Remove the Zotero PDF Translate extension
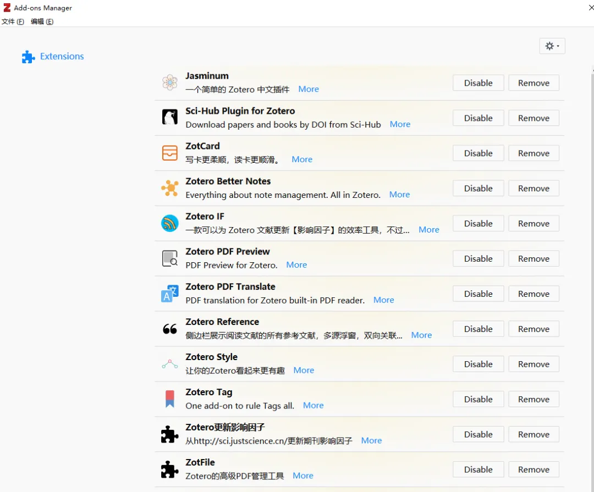The image size is (594, 492). click(x=533, y=294)
